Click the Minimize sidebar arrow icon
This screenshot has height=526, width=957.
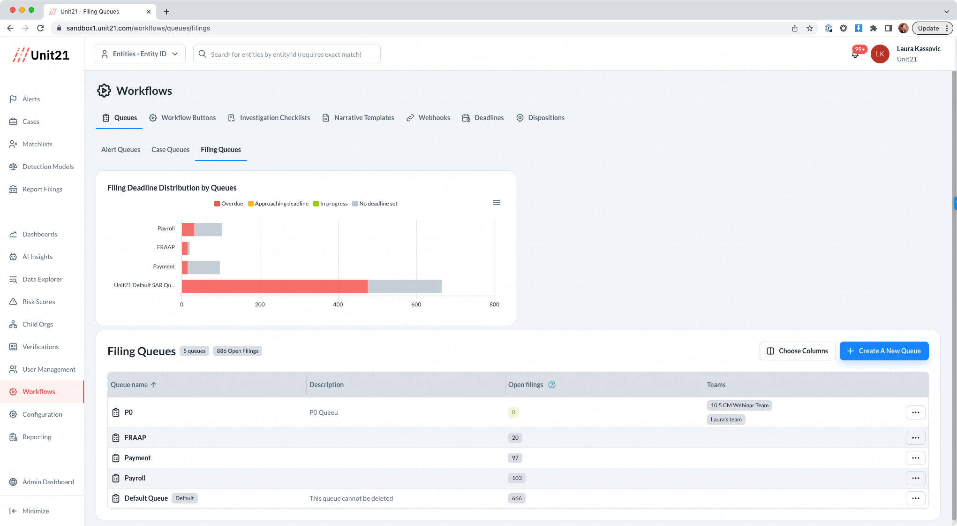pyautogui.click(x=13, y=511)
